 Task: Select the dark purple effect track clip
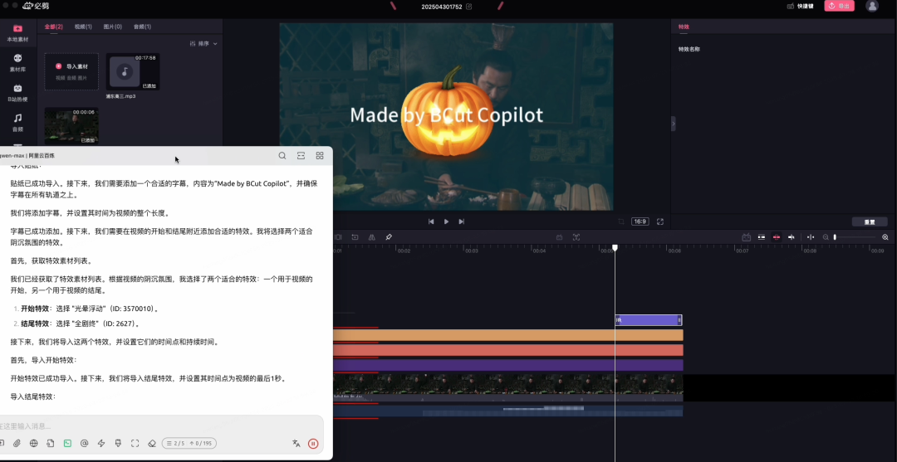pyautogui.click(x=508, y=365)
